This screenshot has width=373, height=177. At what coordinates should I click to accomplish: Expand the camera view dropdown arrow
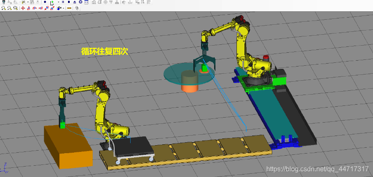(x=63, y=8)
